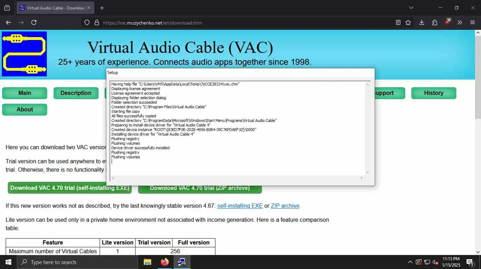Download VAC 4.70 trial self-installing EXE
Viewport: 481px width, 269px height.
[70, 188]
